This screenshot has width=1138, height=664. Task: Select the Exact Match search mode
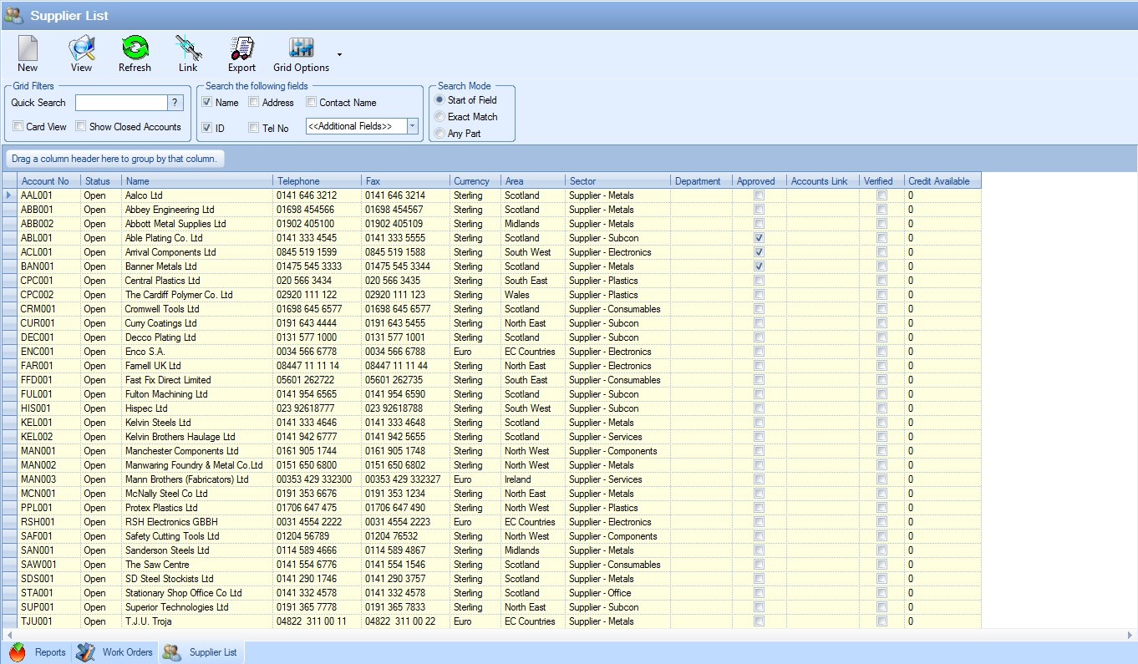[x=439, y=117]
